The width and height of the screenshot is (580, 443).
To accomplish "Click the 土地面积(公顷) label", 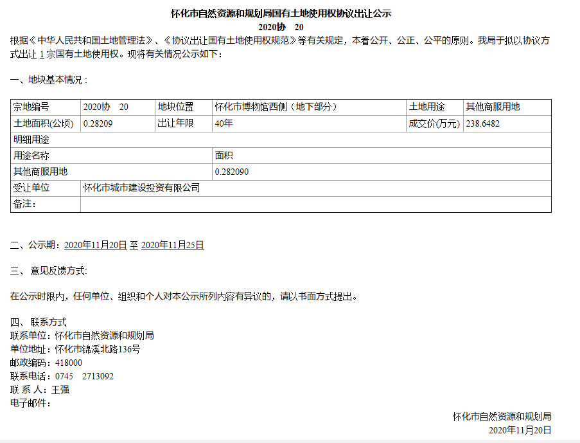I will click(x=44, y=123).
